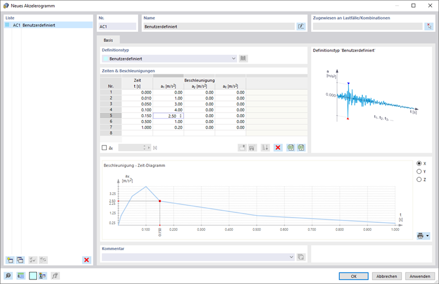Image resolution: width=439 pixels, height=284 pixels.
Task: Click the Excel export icon below the table
Action: point(291,147)
